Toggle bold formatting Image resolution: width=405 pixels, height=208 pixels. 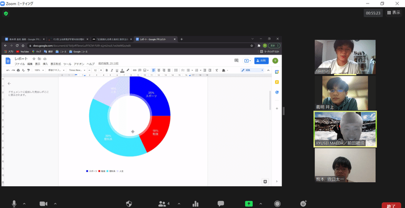(x=107, y=70)
